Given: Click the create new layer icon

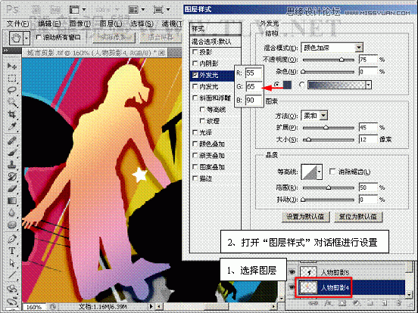Looking at the screenshot, I should click(384, 303).
